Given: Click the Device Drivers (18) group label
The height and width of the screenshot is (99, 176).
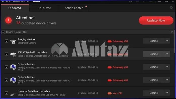Looking at the screenshot, I should pyautogui.click(x=16, y=32).
